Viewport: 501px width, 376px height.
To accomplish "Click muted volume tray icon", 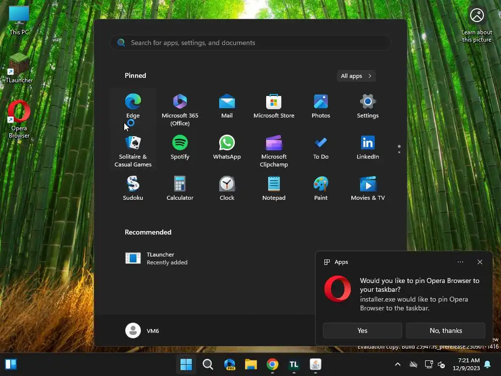I will [441, 364].
